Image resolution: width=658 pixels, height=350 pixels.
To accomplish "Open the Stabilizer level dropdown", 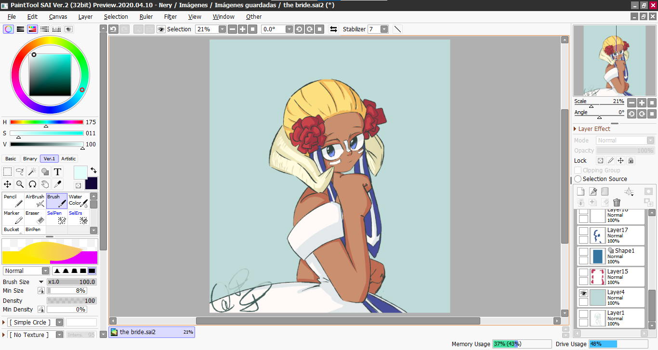I will click(384, 29).
